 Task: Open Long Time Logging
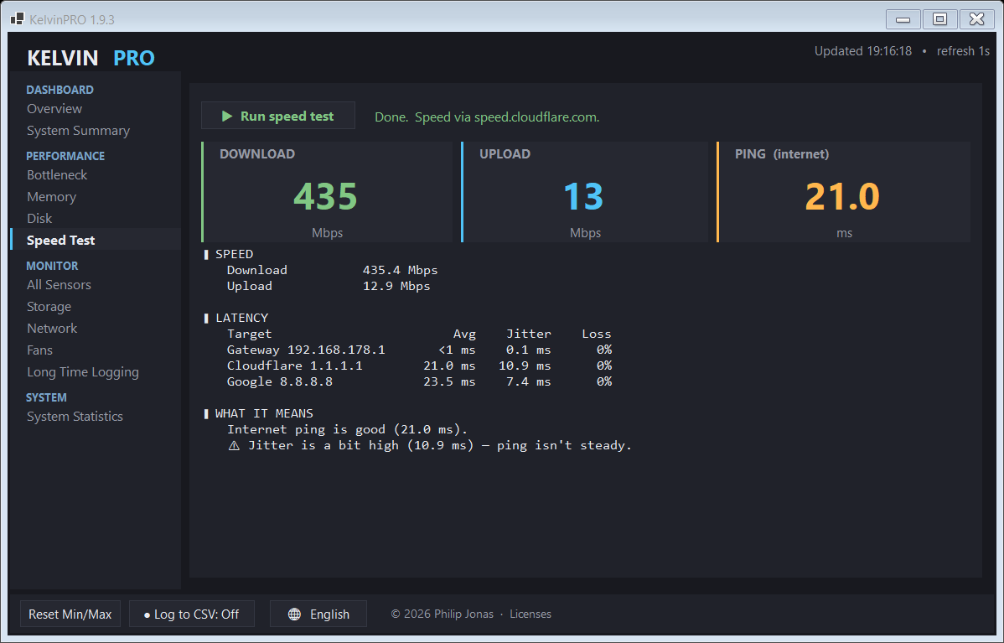tap(83, 372)
